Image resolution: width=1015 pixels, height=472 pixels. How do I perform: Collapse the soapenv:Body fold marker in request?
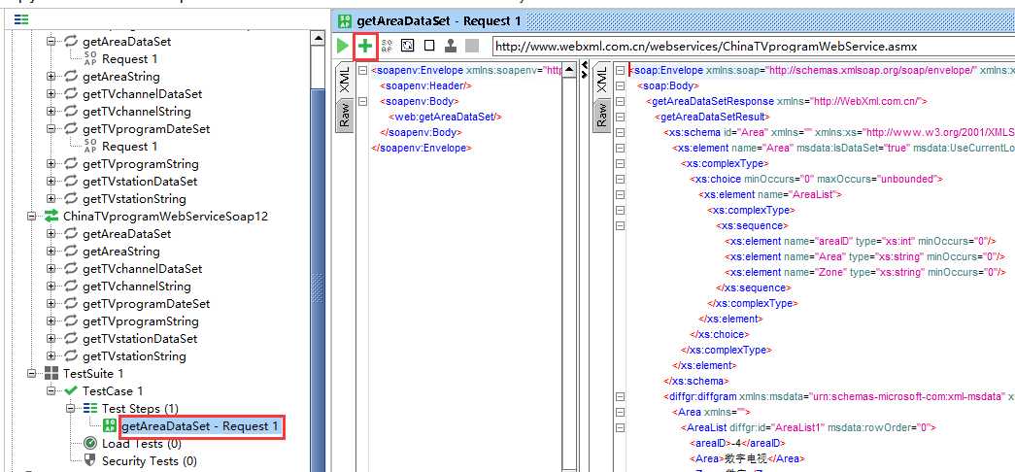362,101
